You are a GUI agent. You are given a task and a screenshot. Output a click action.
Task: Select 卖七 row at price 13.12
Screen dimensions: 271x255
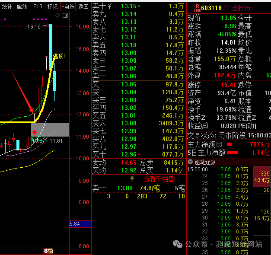pos(139,29)
